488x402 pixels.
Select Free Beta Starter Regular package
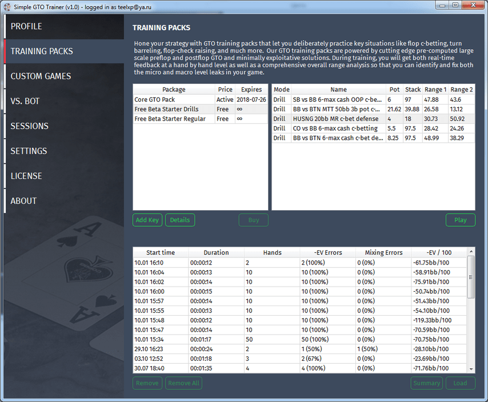(x=201, y=119)
